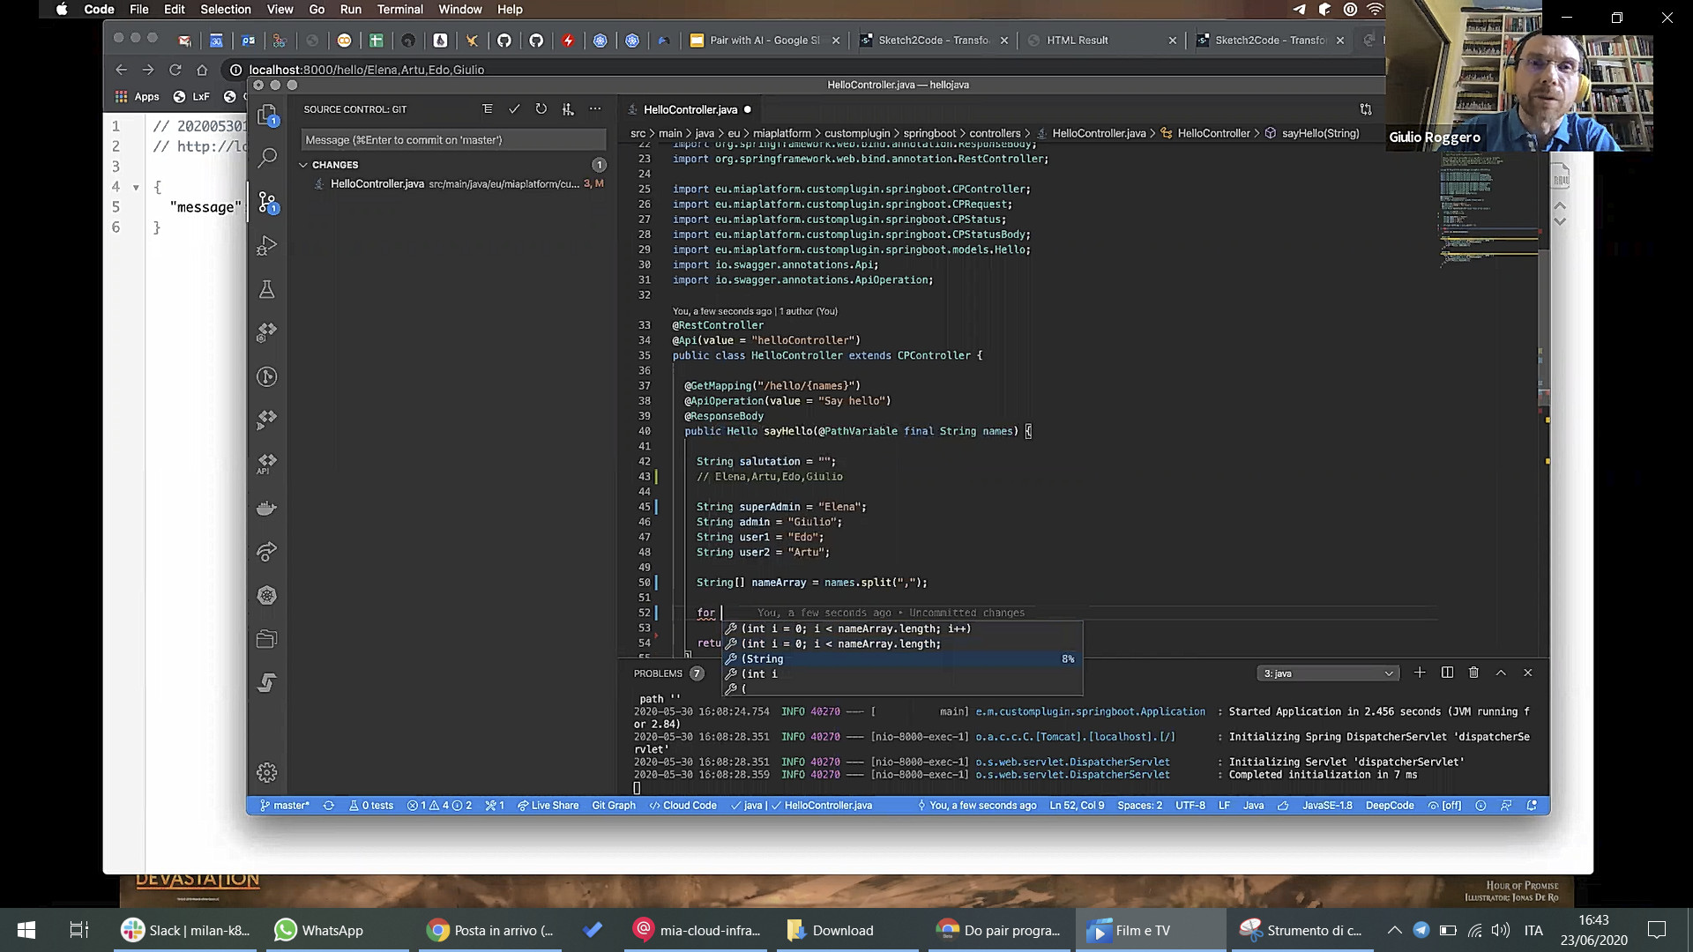Click DeepCode in status bar
Image resolution: width=1693 pixels, height=952 pixels.
(x=1389, y=806)
